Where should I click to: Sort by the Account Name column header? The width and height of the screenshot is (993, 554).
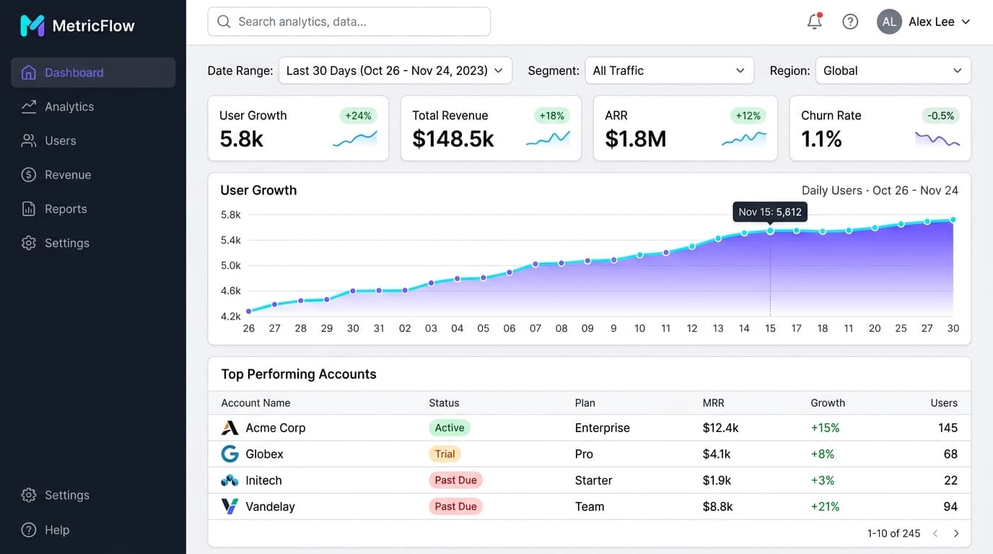(255, 403)
